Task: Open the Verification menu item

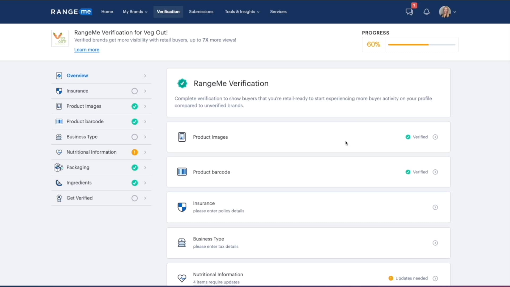Action: [x=168, y=12]
